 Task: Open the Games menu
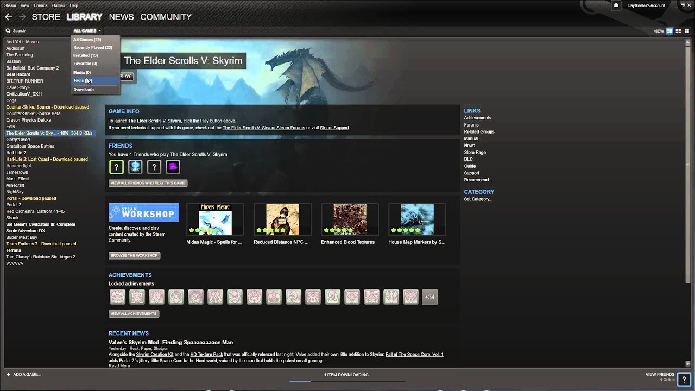(x=58, y=5)
